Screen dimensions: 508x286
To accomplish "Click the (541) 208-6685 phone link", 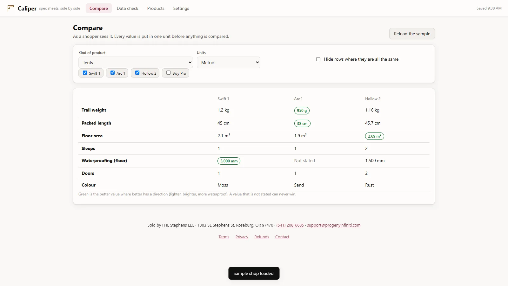I will (290, 225).
